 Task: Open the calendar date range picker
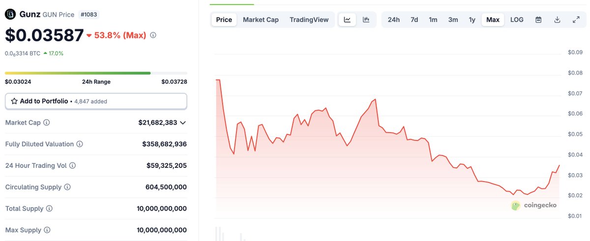(x=538, y=20)
